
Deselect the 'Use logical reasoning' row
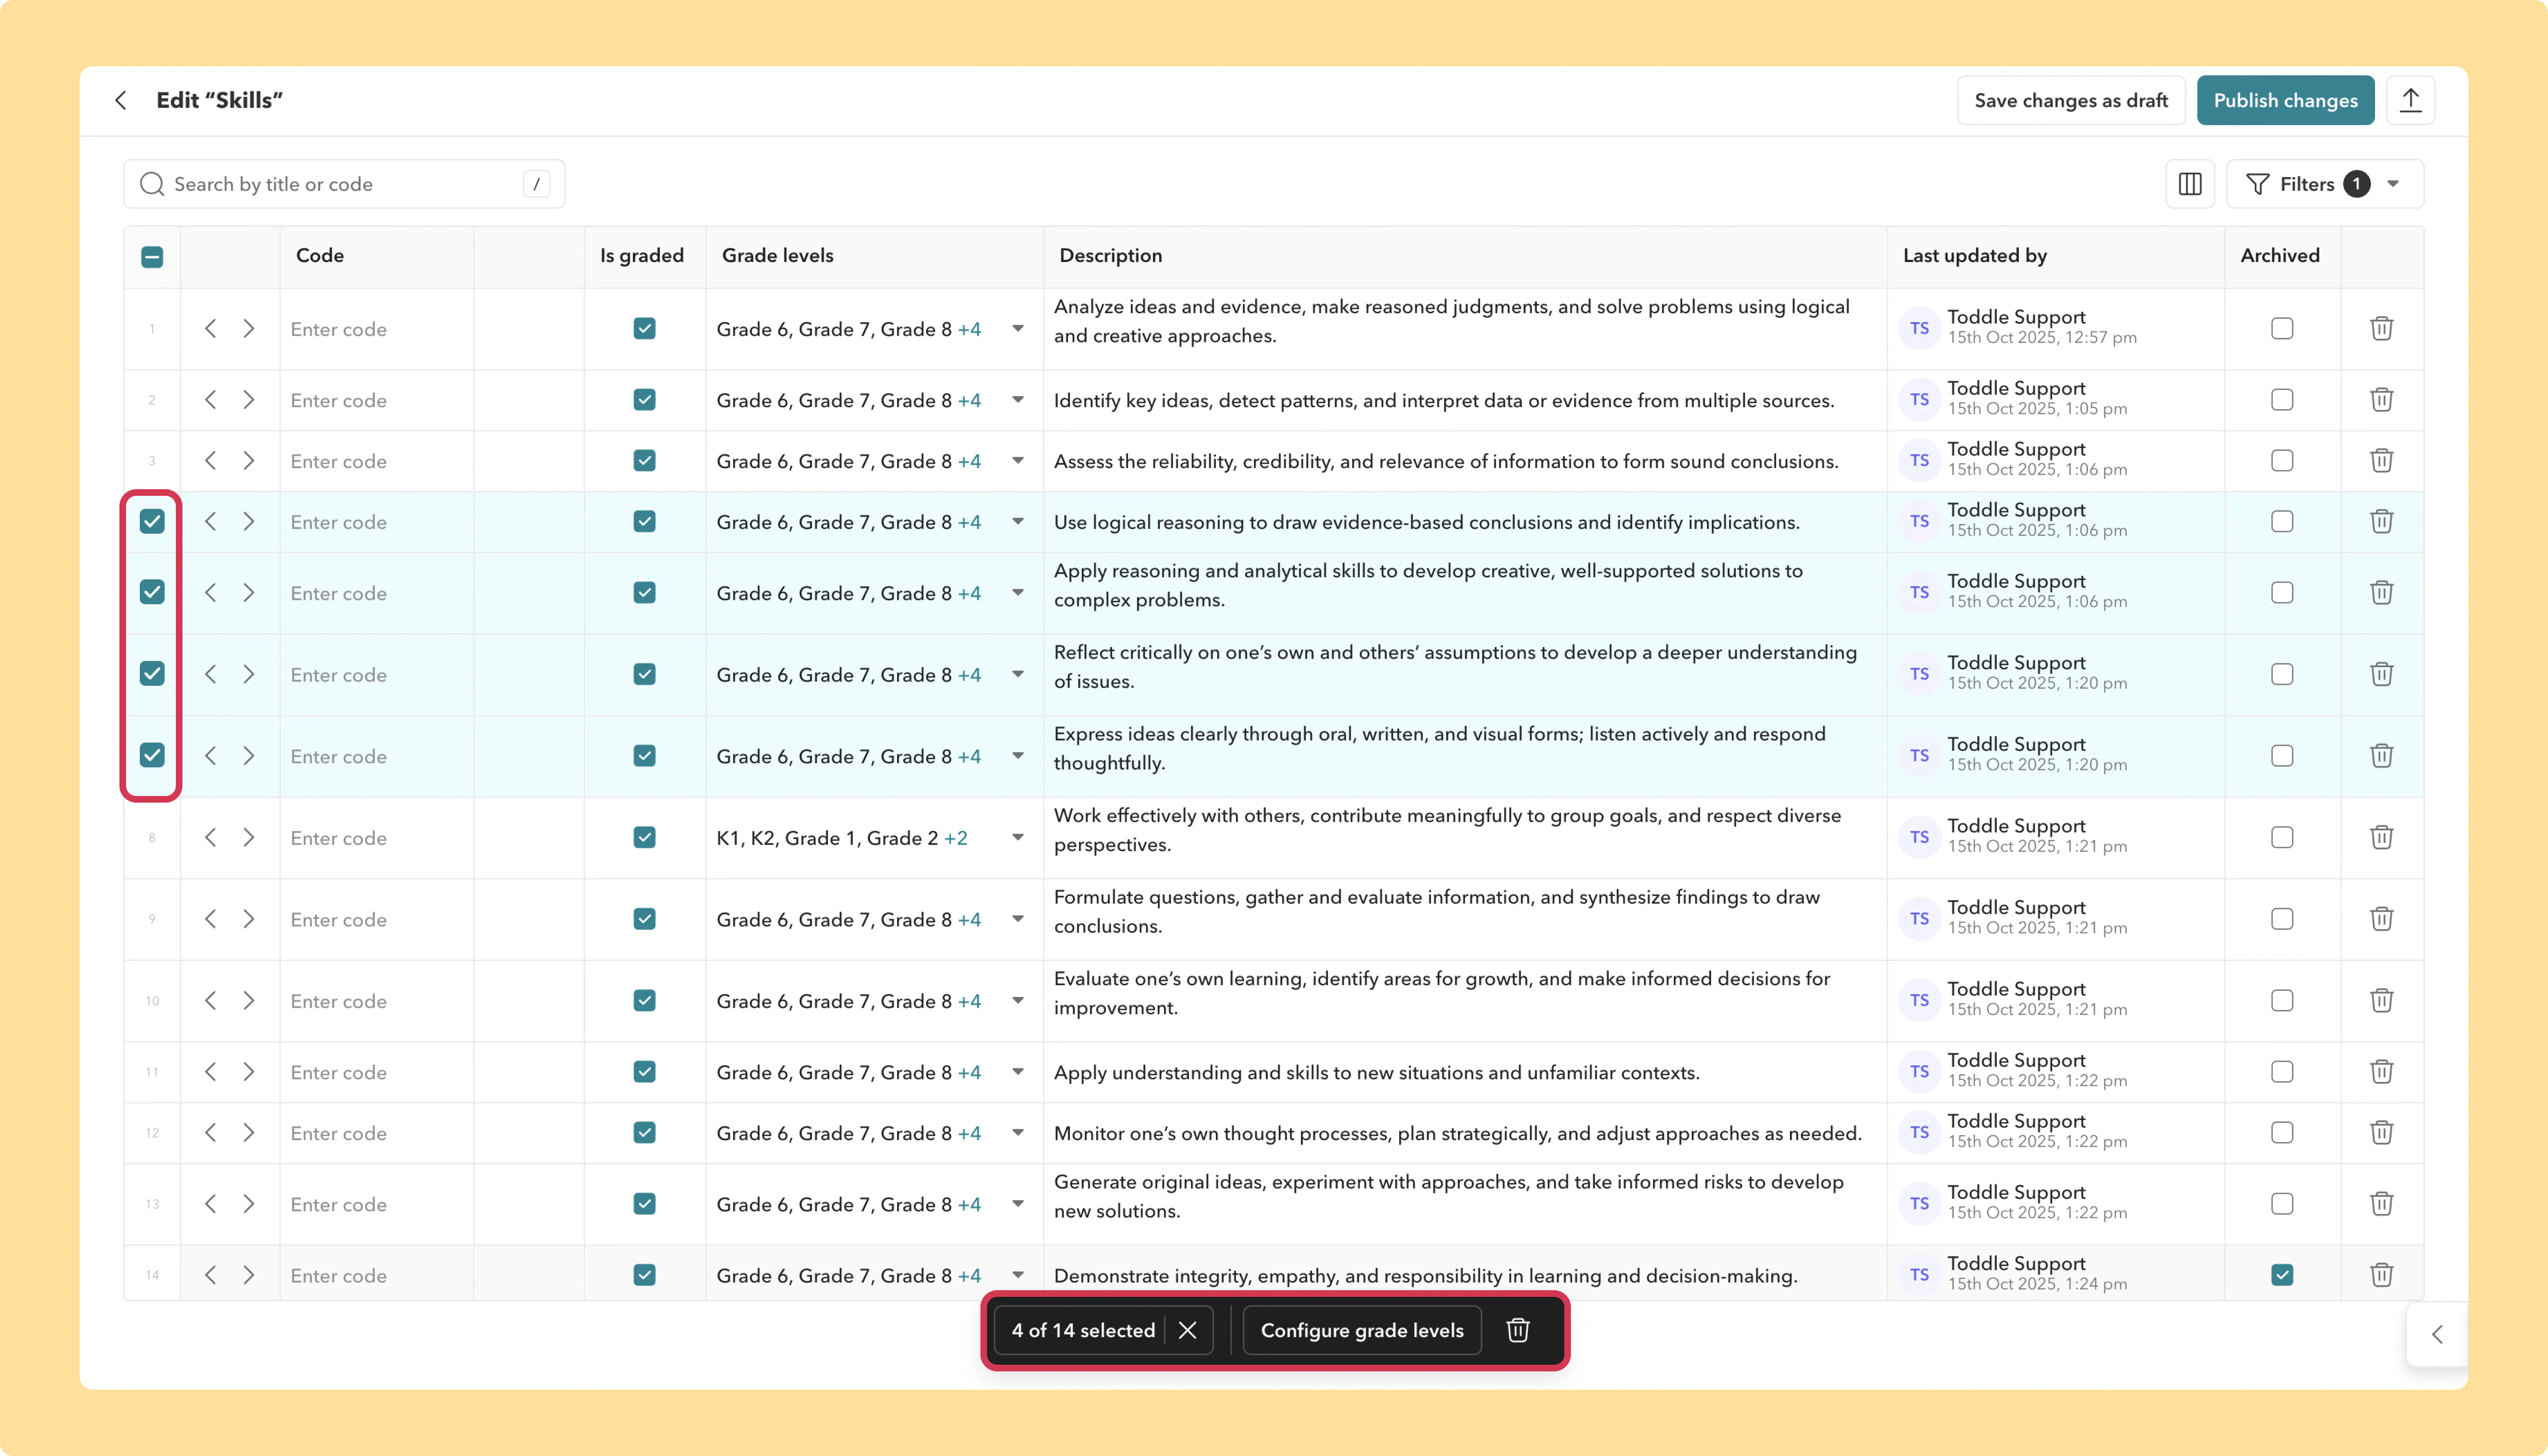point(152,521)
